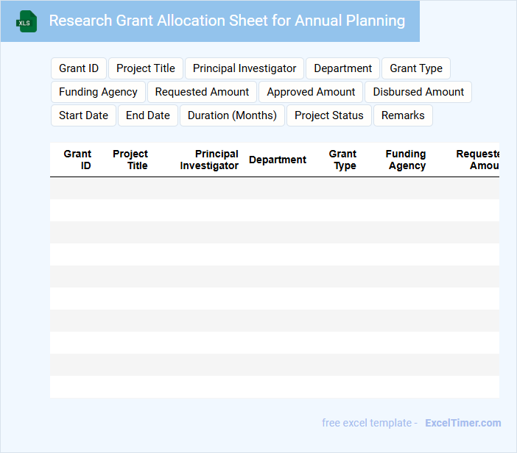Click the Project Title tag
517x453 pixels.
[x=146, y=68]
